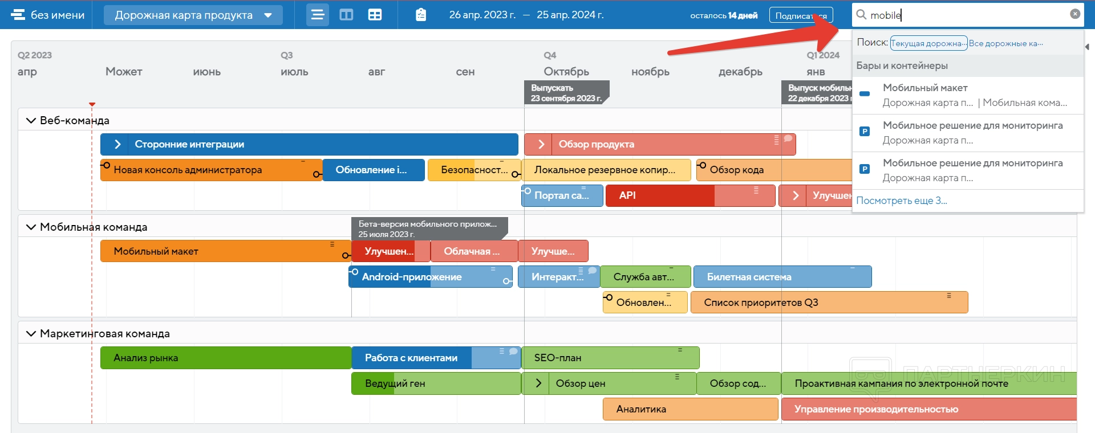1095x433 pixels.
Task: Select the Выпуск мобильн... 22 декабря milestone
Action: pyautogui.click(x=817, y=93)
